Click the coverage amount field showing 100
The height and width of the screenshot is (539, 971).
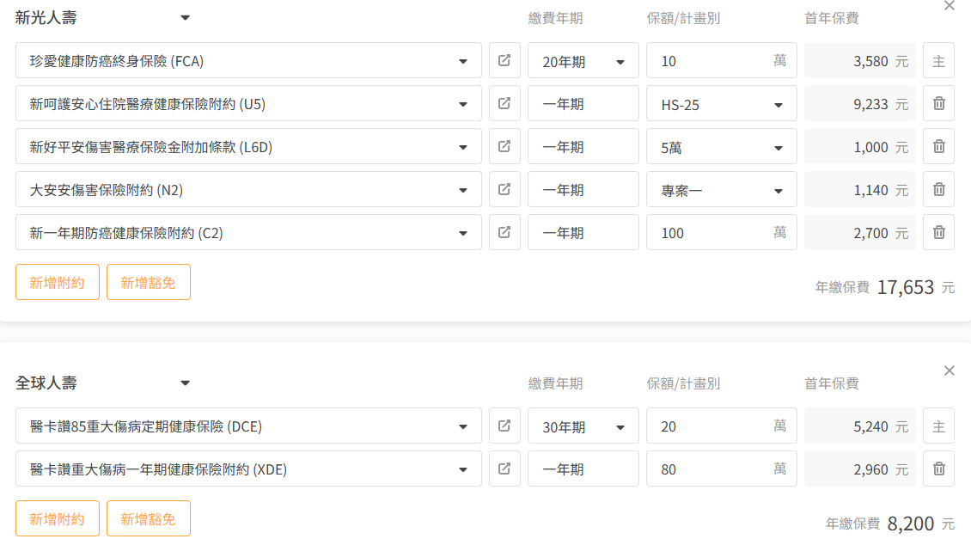click(x=722, y=232)
